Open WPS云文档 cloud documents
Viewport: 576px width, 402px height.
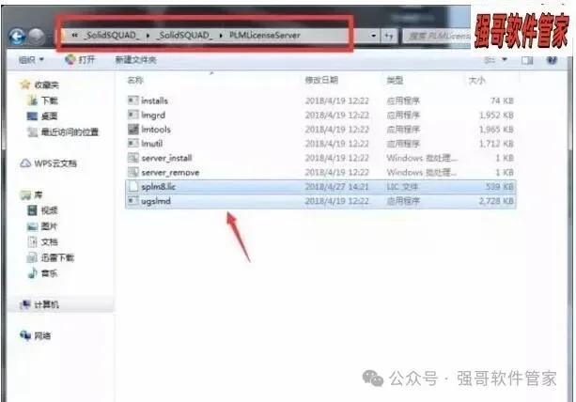(49, 163)
